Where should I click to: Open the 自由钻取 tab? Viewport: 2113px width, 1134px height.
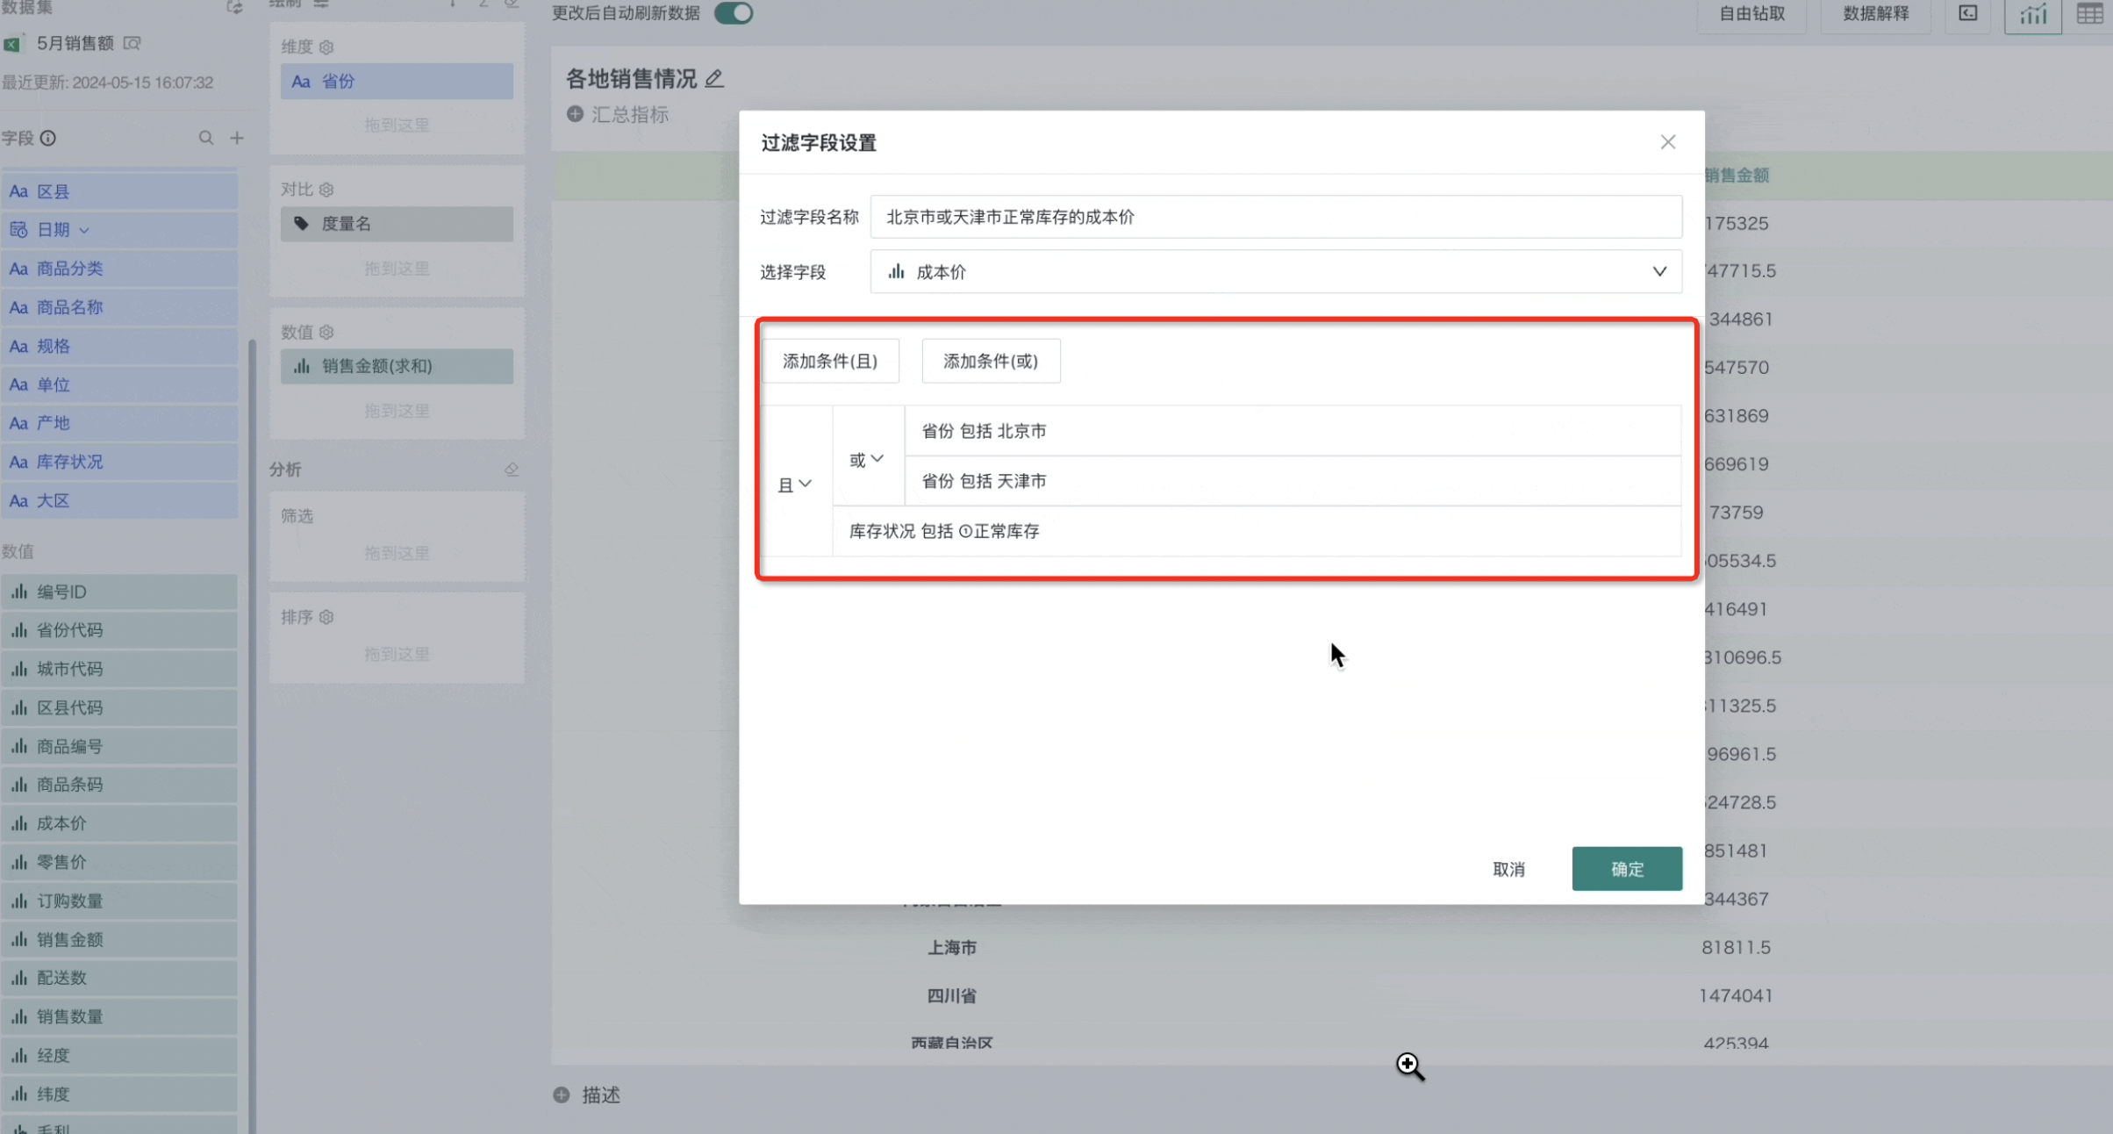coord(1751,13)
